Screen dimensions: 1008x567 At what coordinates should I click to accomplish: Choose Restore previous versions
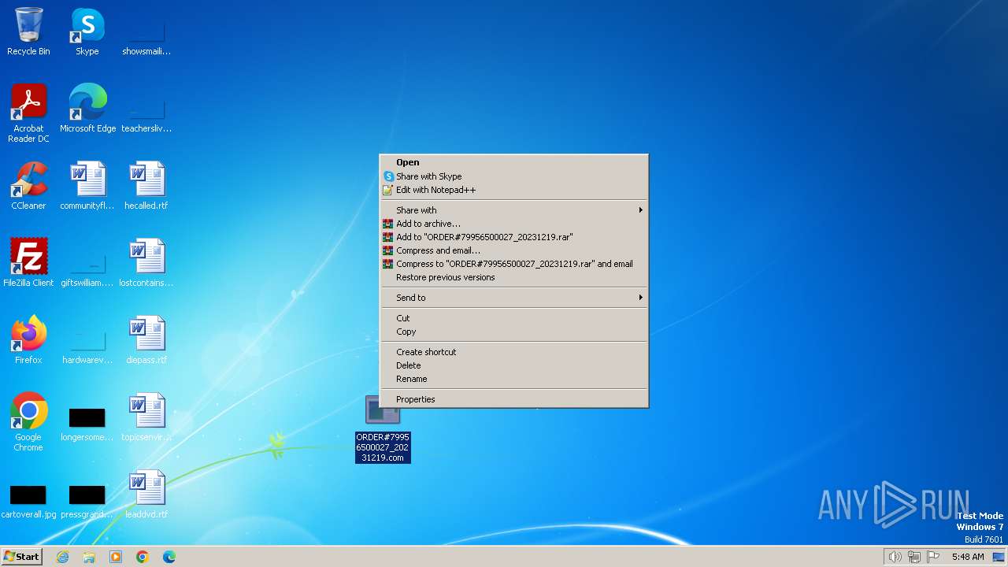(x=514, y=277)
